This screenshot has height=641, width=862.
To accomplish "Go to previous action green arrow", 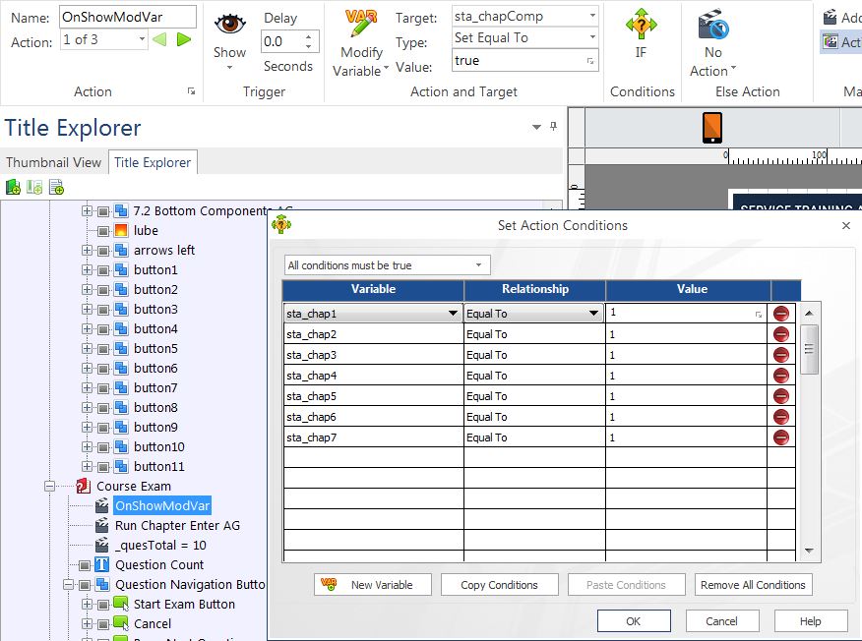I will click(x=159, y=39).
